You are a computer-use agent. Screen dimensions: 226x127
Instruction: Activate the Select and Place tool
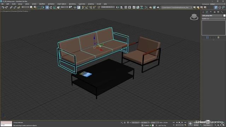[x=58, y=7]
